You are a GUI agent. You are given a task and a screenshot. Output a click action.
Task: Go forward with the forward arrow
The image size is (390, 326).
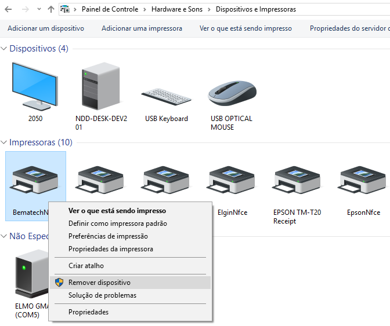[x=26, y=9]
